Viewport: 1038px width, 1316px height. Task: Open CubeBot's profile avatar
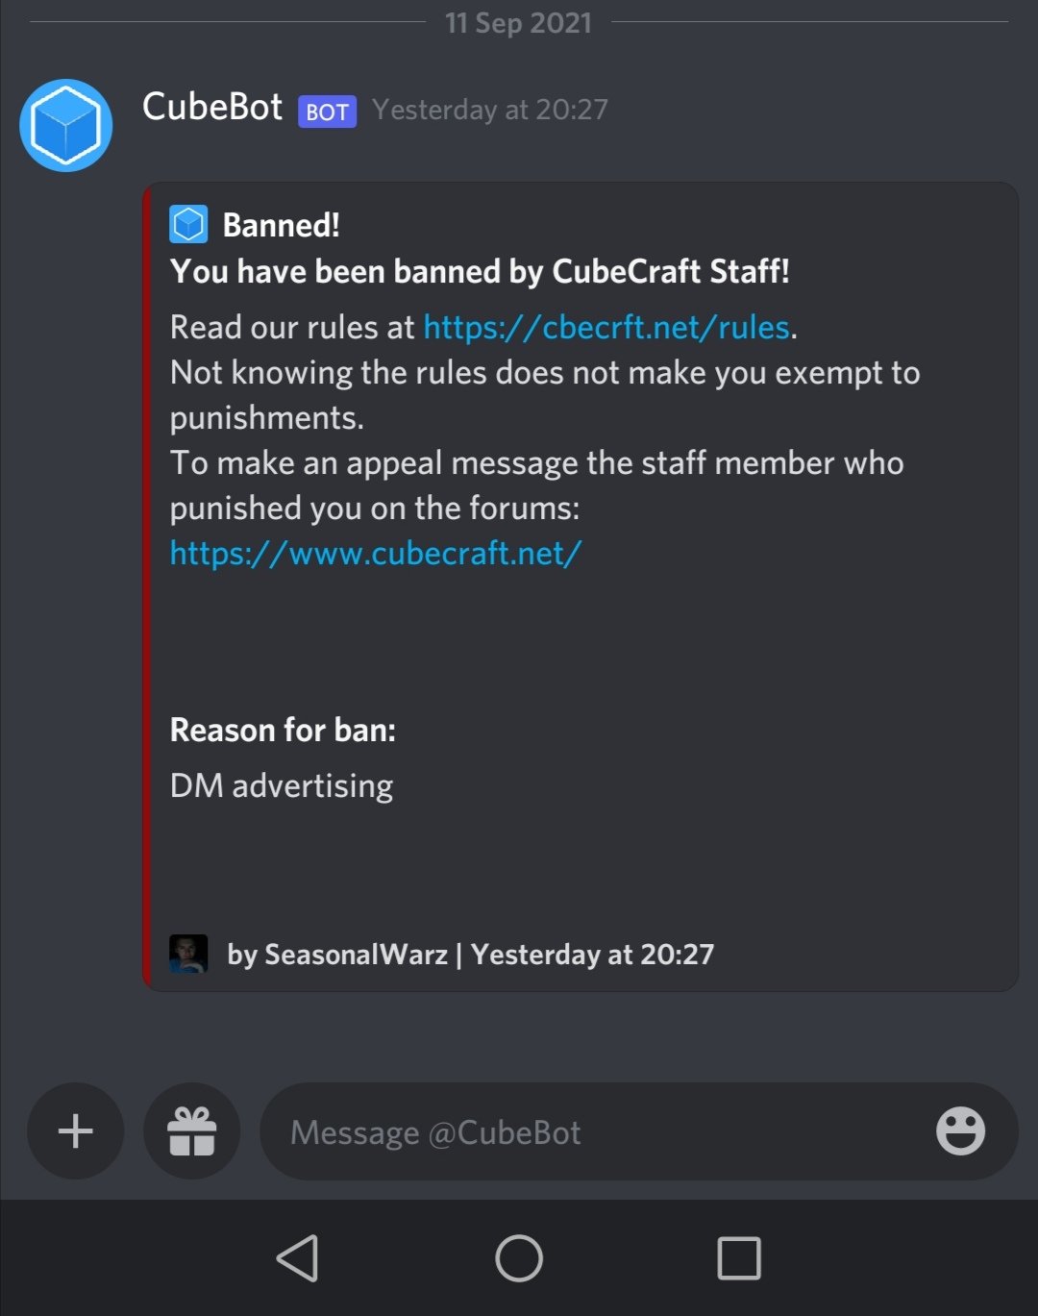coord(66,125)
